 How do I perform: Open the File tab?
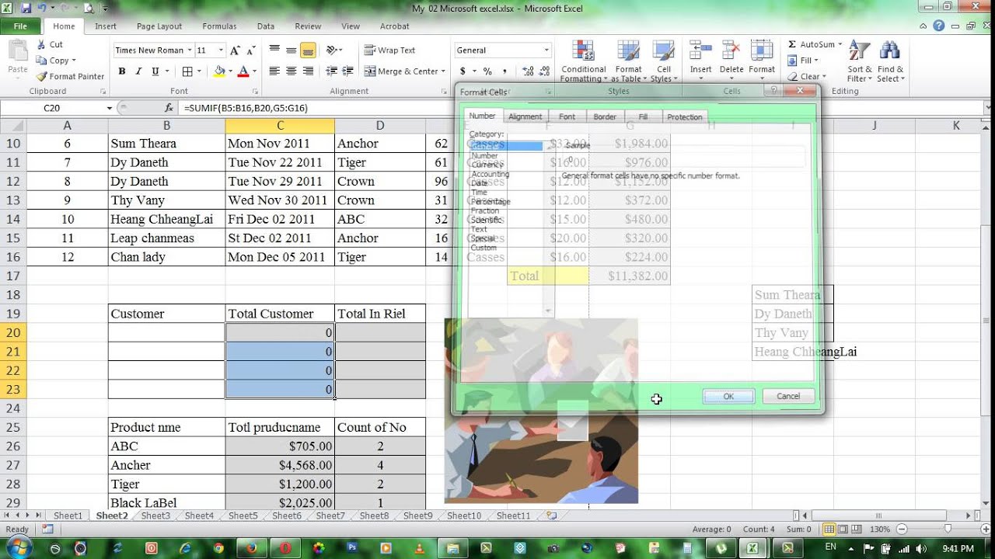pyautogui.click(x=20, y=26)
